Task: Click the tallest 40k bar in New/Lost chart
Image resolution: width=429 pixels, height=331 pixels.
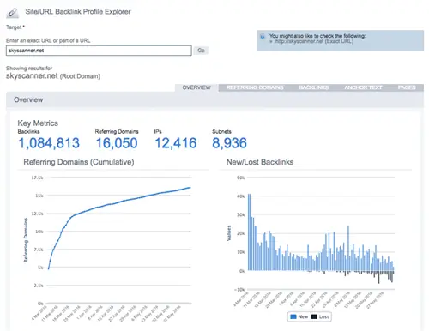Action: click(x=250, y=232)
